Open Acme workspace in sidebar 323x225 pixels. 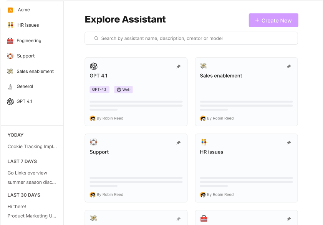[24, 10]
